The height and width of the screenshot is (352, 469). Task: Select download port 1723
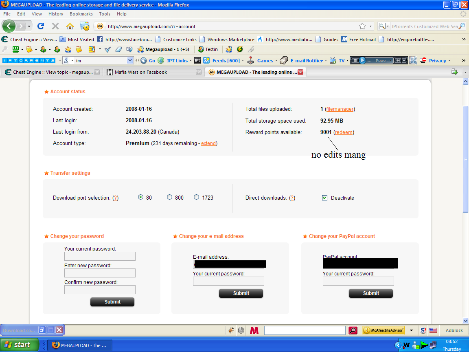tap(196, 197)
